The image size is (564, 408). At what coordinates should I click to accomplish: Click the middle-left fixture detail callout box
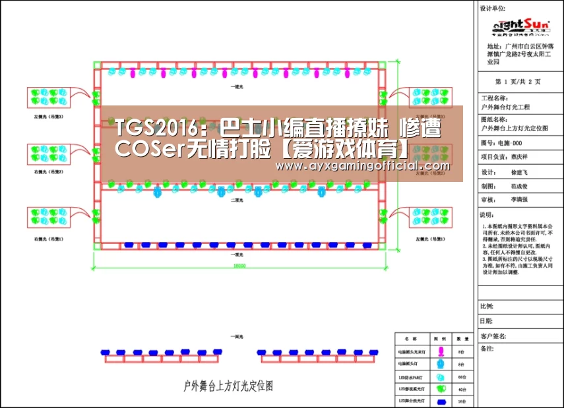pos(49,154)
